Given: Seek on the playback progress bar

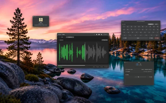Looking at the screenshot, I should click(83, 65).
